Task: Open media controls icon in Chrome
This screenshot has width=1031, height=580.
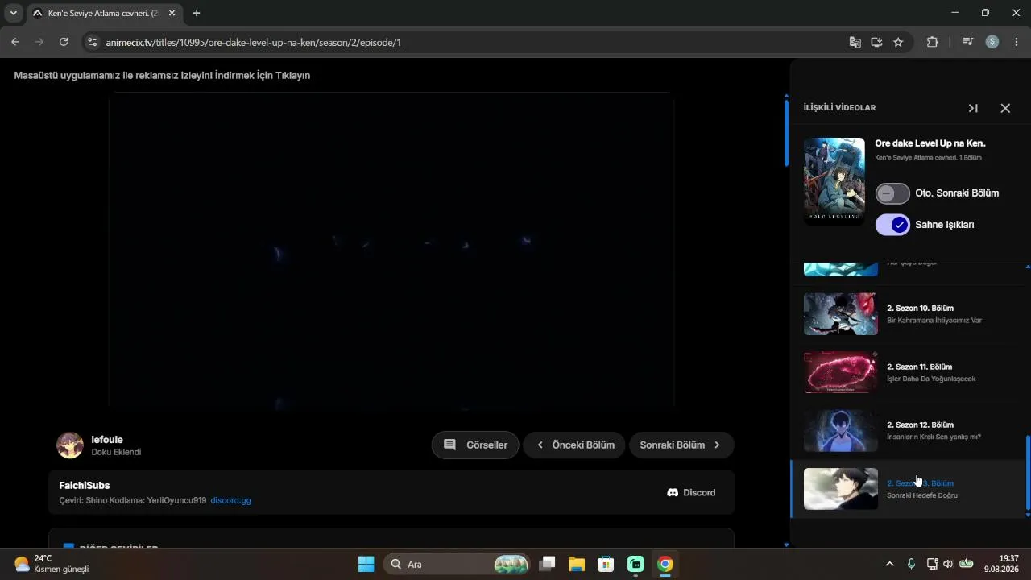Action: coord(968,42)
